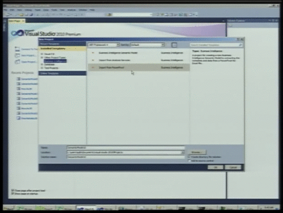Viewport: 283px width, 213px height.
Task: Toggle Create directory for solution checkbox
Action: click(189, 157)
